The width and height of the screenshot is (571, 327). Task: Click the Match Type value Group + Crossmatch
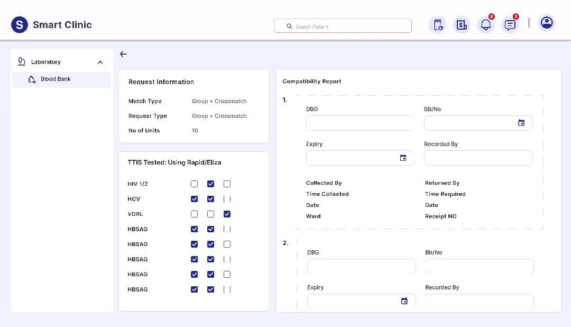tap(219, 101)
